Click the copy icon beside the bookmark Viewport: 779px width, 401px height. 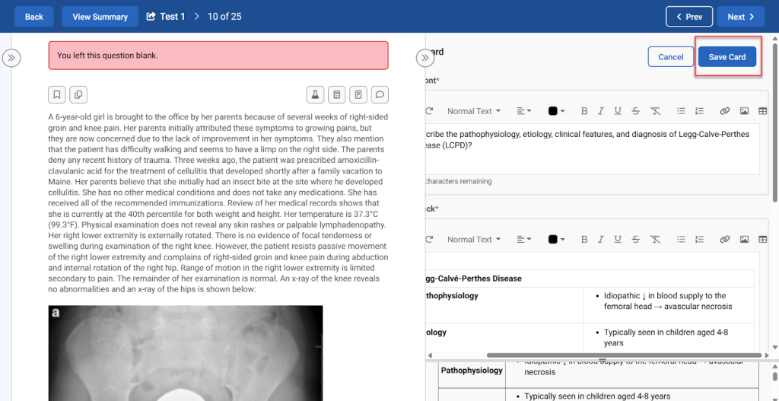78,94
